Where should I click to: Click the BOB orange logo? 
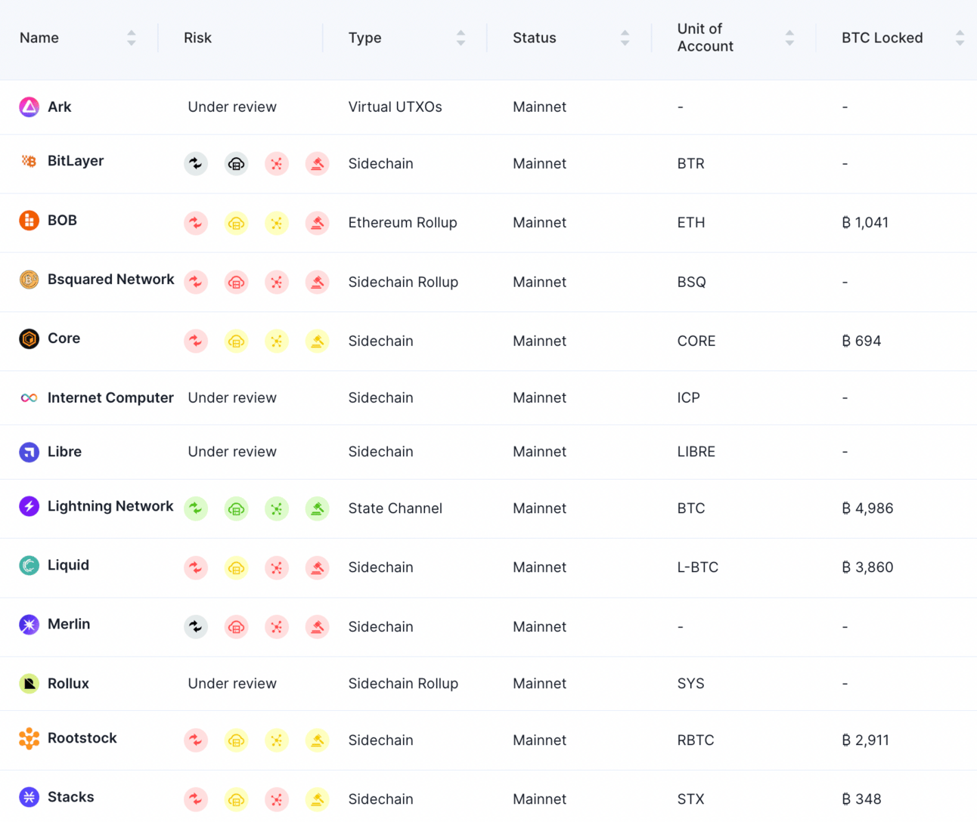(x=29, y=221)
